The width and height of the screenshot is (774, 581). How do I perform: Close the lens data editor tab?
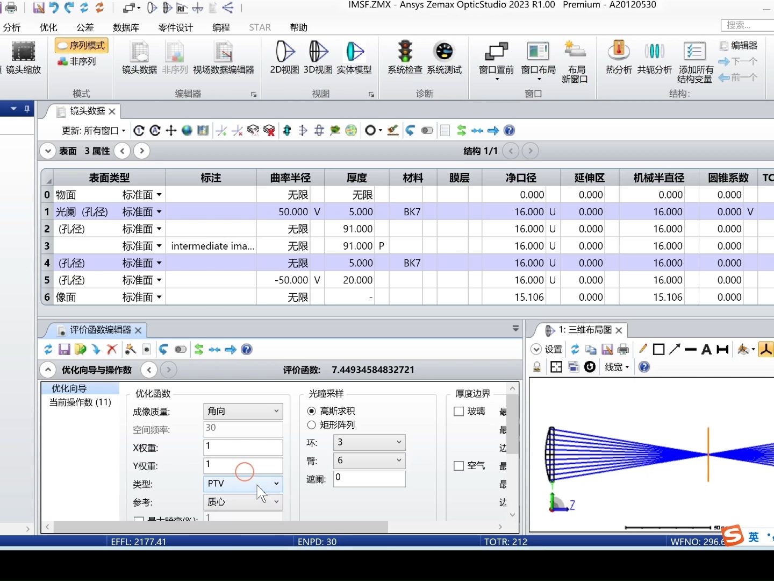click(112, 111)
